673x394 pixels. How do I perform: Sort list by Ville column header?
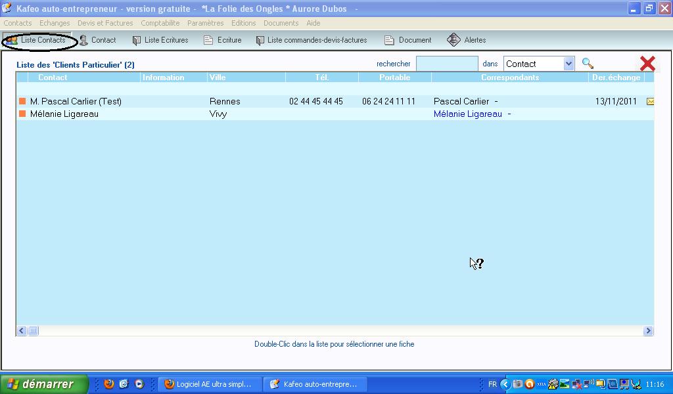(x=217, y=77)
